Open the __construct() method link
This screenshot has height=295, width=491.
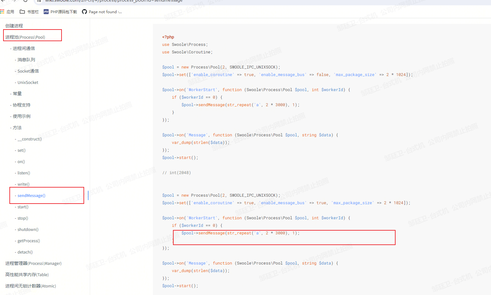click(30, 139)
